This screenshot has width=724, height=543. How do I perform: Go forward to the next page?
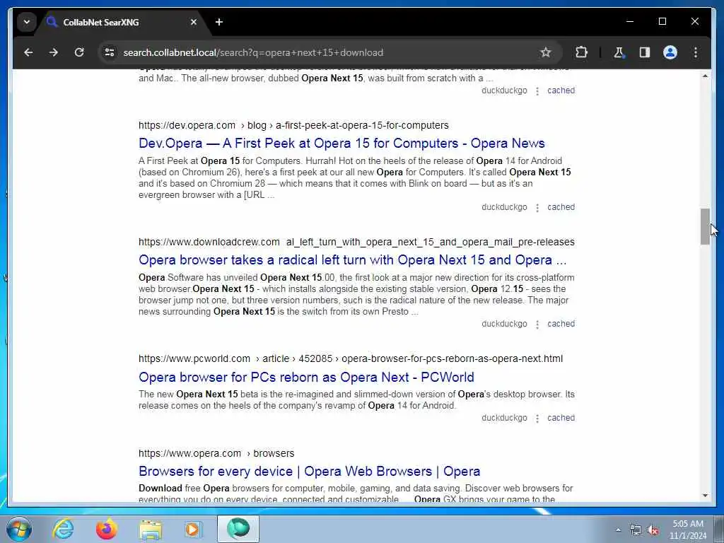click(54, 52)
